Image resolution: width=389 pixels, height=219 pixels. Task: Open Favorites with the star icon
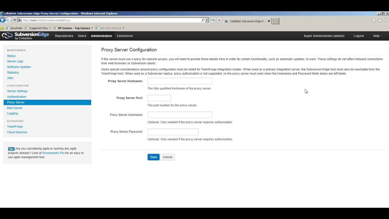pyautogui.click(x=380, y=20)
